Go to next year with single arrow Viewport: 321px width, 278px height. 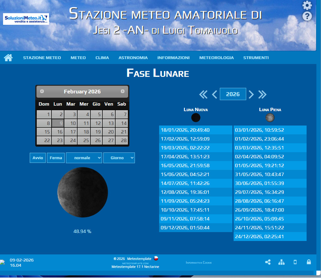pos(251,94)
